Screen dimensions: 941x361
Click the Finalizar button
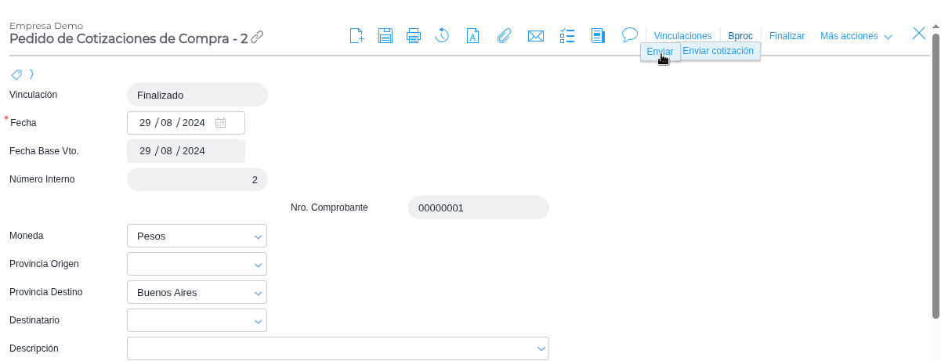pos(787,36)
